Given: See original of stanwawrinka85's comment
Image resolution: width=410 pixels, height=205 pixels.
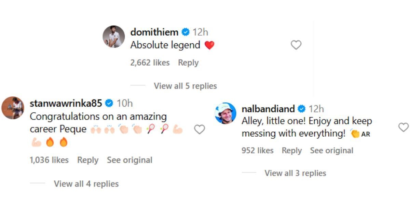Looking at the screenshot, I should pyautogui.click(x=129, y=160).
